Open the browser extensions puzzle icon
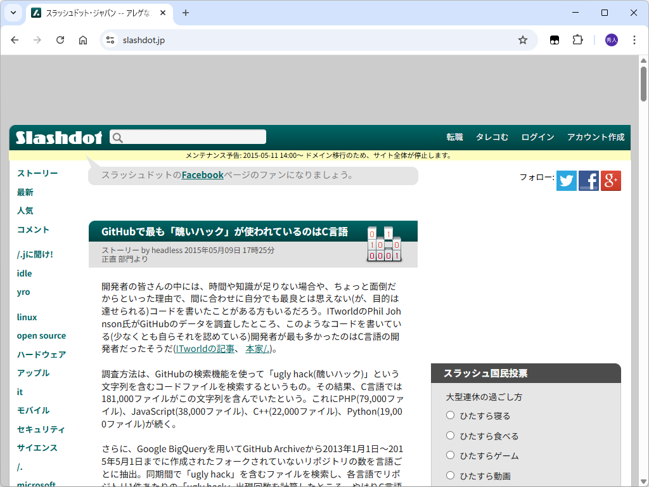The image size is (649, 487). (x=577, y=39)
